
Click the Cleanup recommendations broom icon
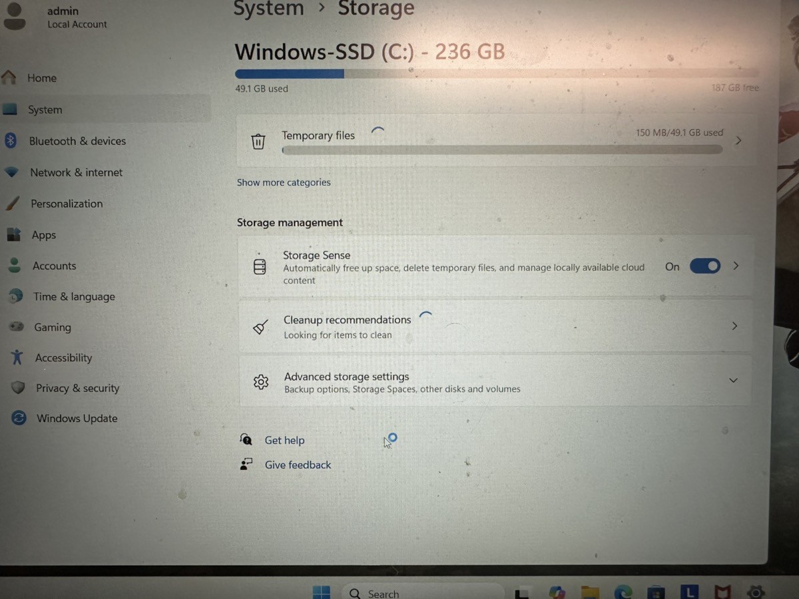point(260,327)
